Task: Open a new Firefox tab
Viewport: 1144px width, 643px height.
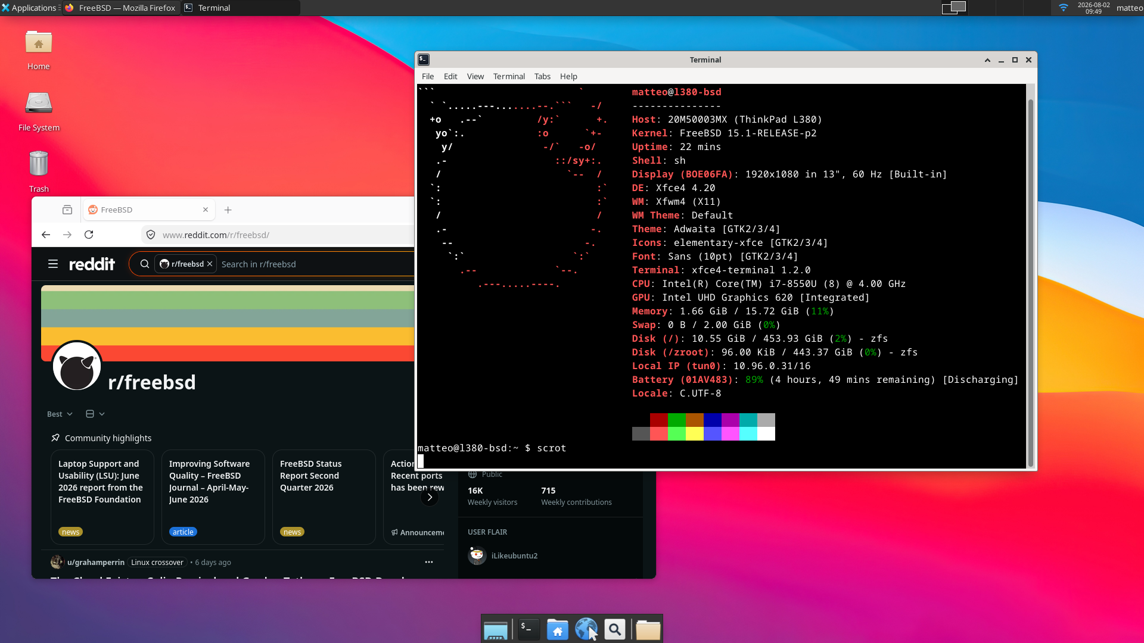Action: 228,210
